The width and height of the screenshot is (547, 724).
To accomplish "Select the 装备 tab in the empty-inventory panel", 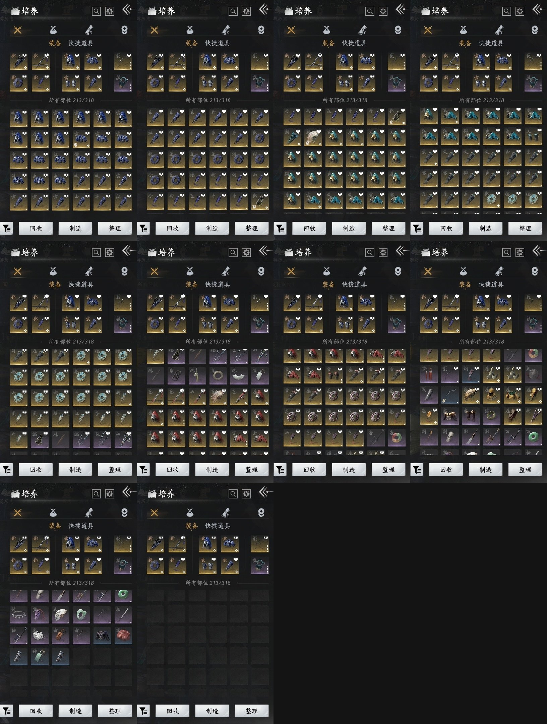I will click(x=192, y=526).
